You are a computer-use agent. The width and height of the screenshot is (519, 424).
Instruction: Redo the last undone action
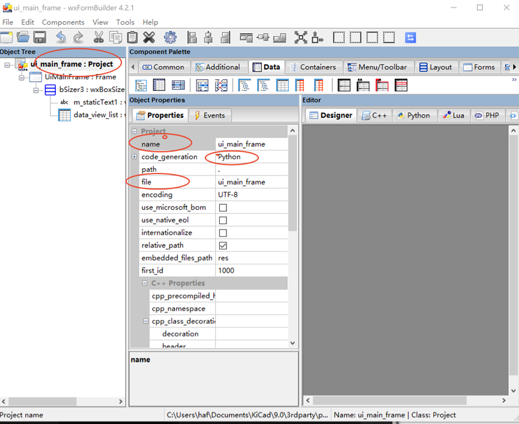[78, 37]
